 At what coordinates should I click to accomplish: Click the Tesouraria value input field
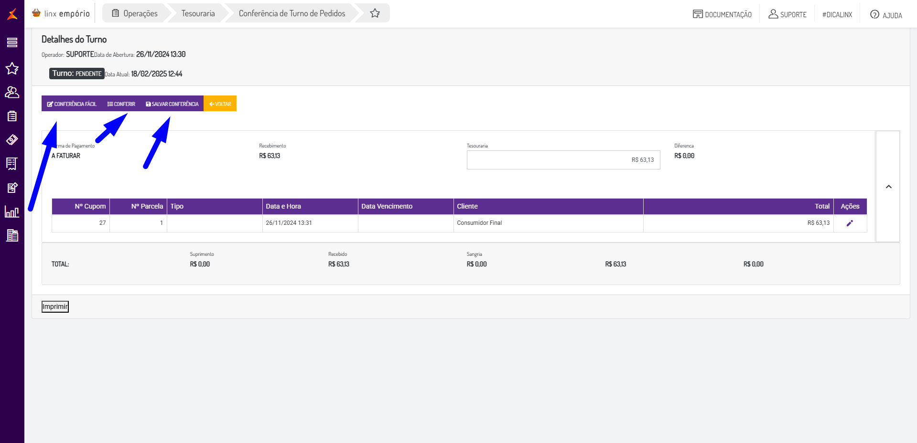563,160
